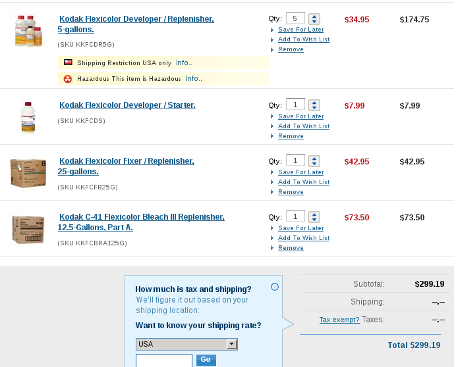This screenshot has width=456, height=367.
Task: Click the help question-mark icon in shipping box
Action: tap(275, 287)
